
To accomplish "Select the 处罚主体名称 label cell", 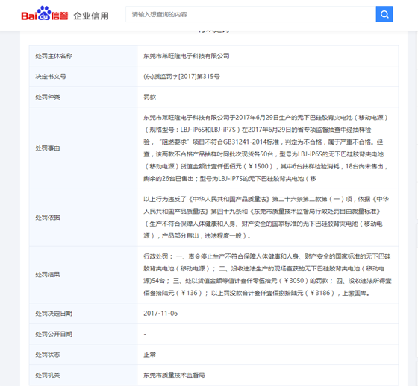I will tap(83, 56).
